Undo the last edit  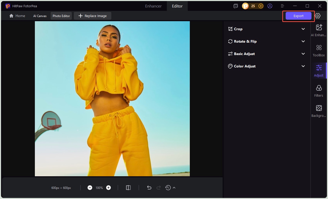pyautogui.click(x=149, y=188)
